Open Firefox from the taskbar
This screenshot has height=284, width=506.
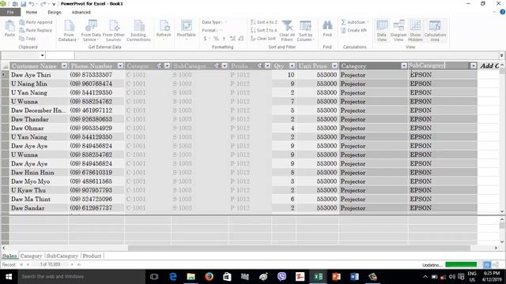(x=209, y=277)
